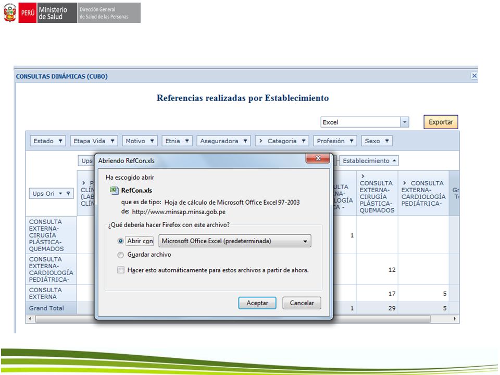500x375 pixels.
Task: Open the Categoria filter funnel
Action: tap(304, 141)
